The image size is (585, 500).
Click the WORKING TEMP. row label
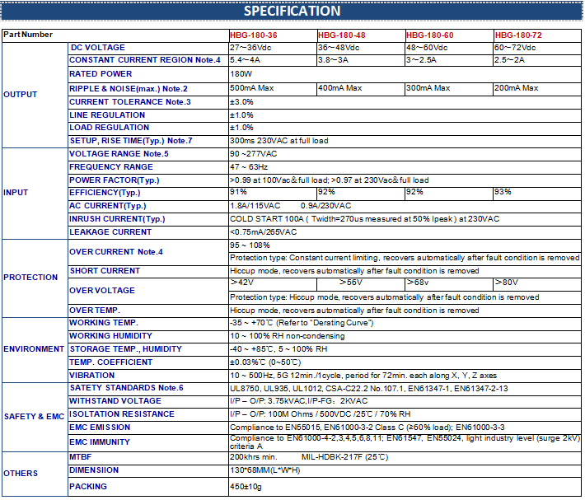coord(104,323)
